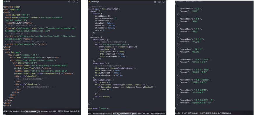Copy the javascript code block
Viewport: 255px width, 115px height.
pos(155,2)
